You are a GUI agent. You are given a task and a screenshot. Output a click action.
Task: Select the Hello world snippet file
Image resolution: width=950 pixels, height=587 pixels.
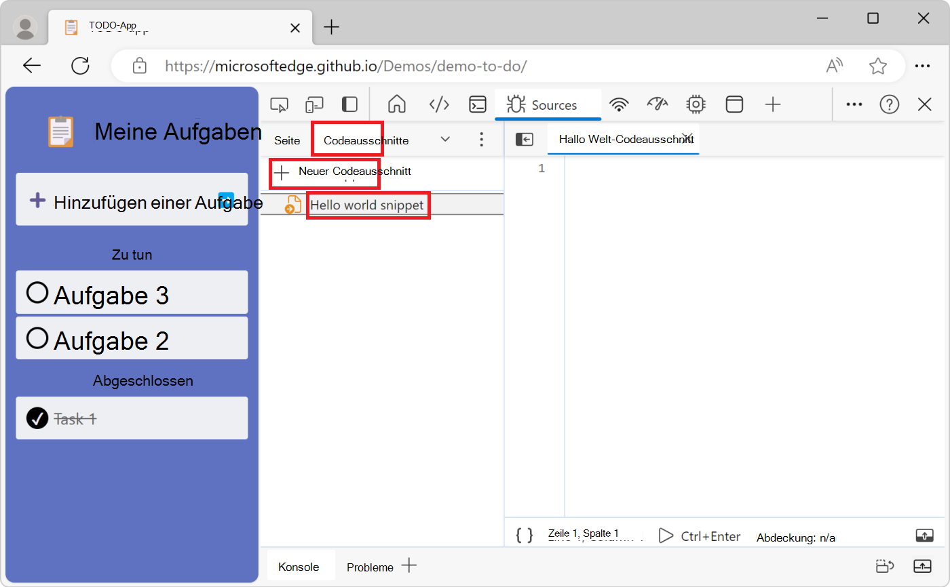click(x=366, y=205)
